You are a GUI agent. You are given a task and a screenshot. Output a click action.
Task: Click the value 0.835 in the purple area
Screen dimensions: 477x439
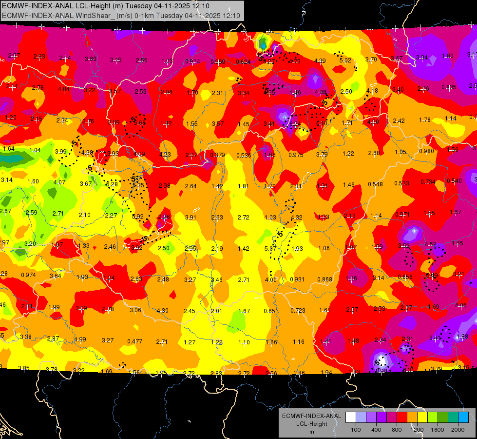point(449,87)
